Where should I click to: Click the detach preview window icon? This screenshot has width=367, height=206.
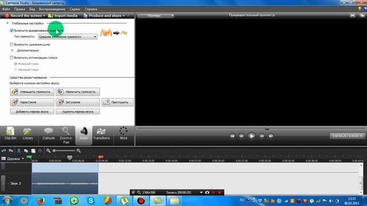(x=362, y=15)
